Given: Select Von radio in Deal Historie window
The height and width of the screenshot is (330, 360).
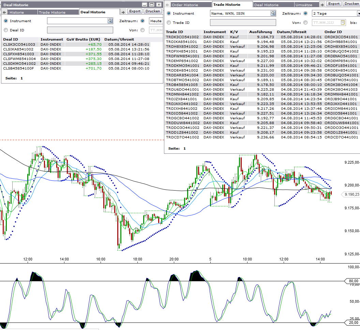Looking at the screenshot, I should coord(142,30).
